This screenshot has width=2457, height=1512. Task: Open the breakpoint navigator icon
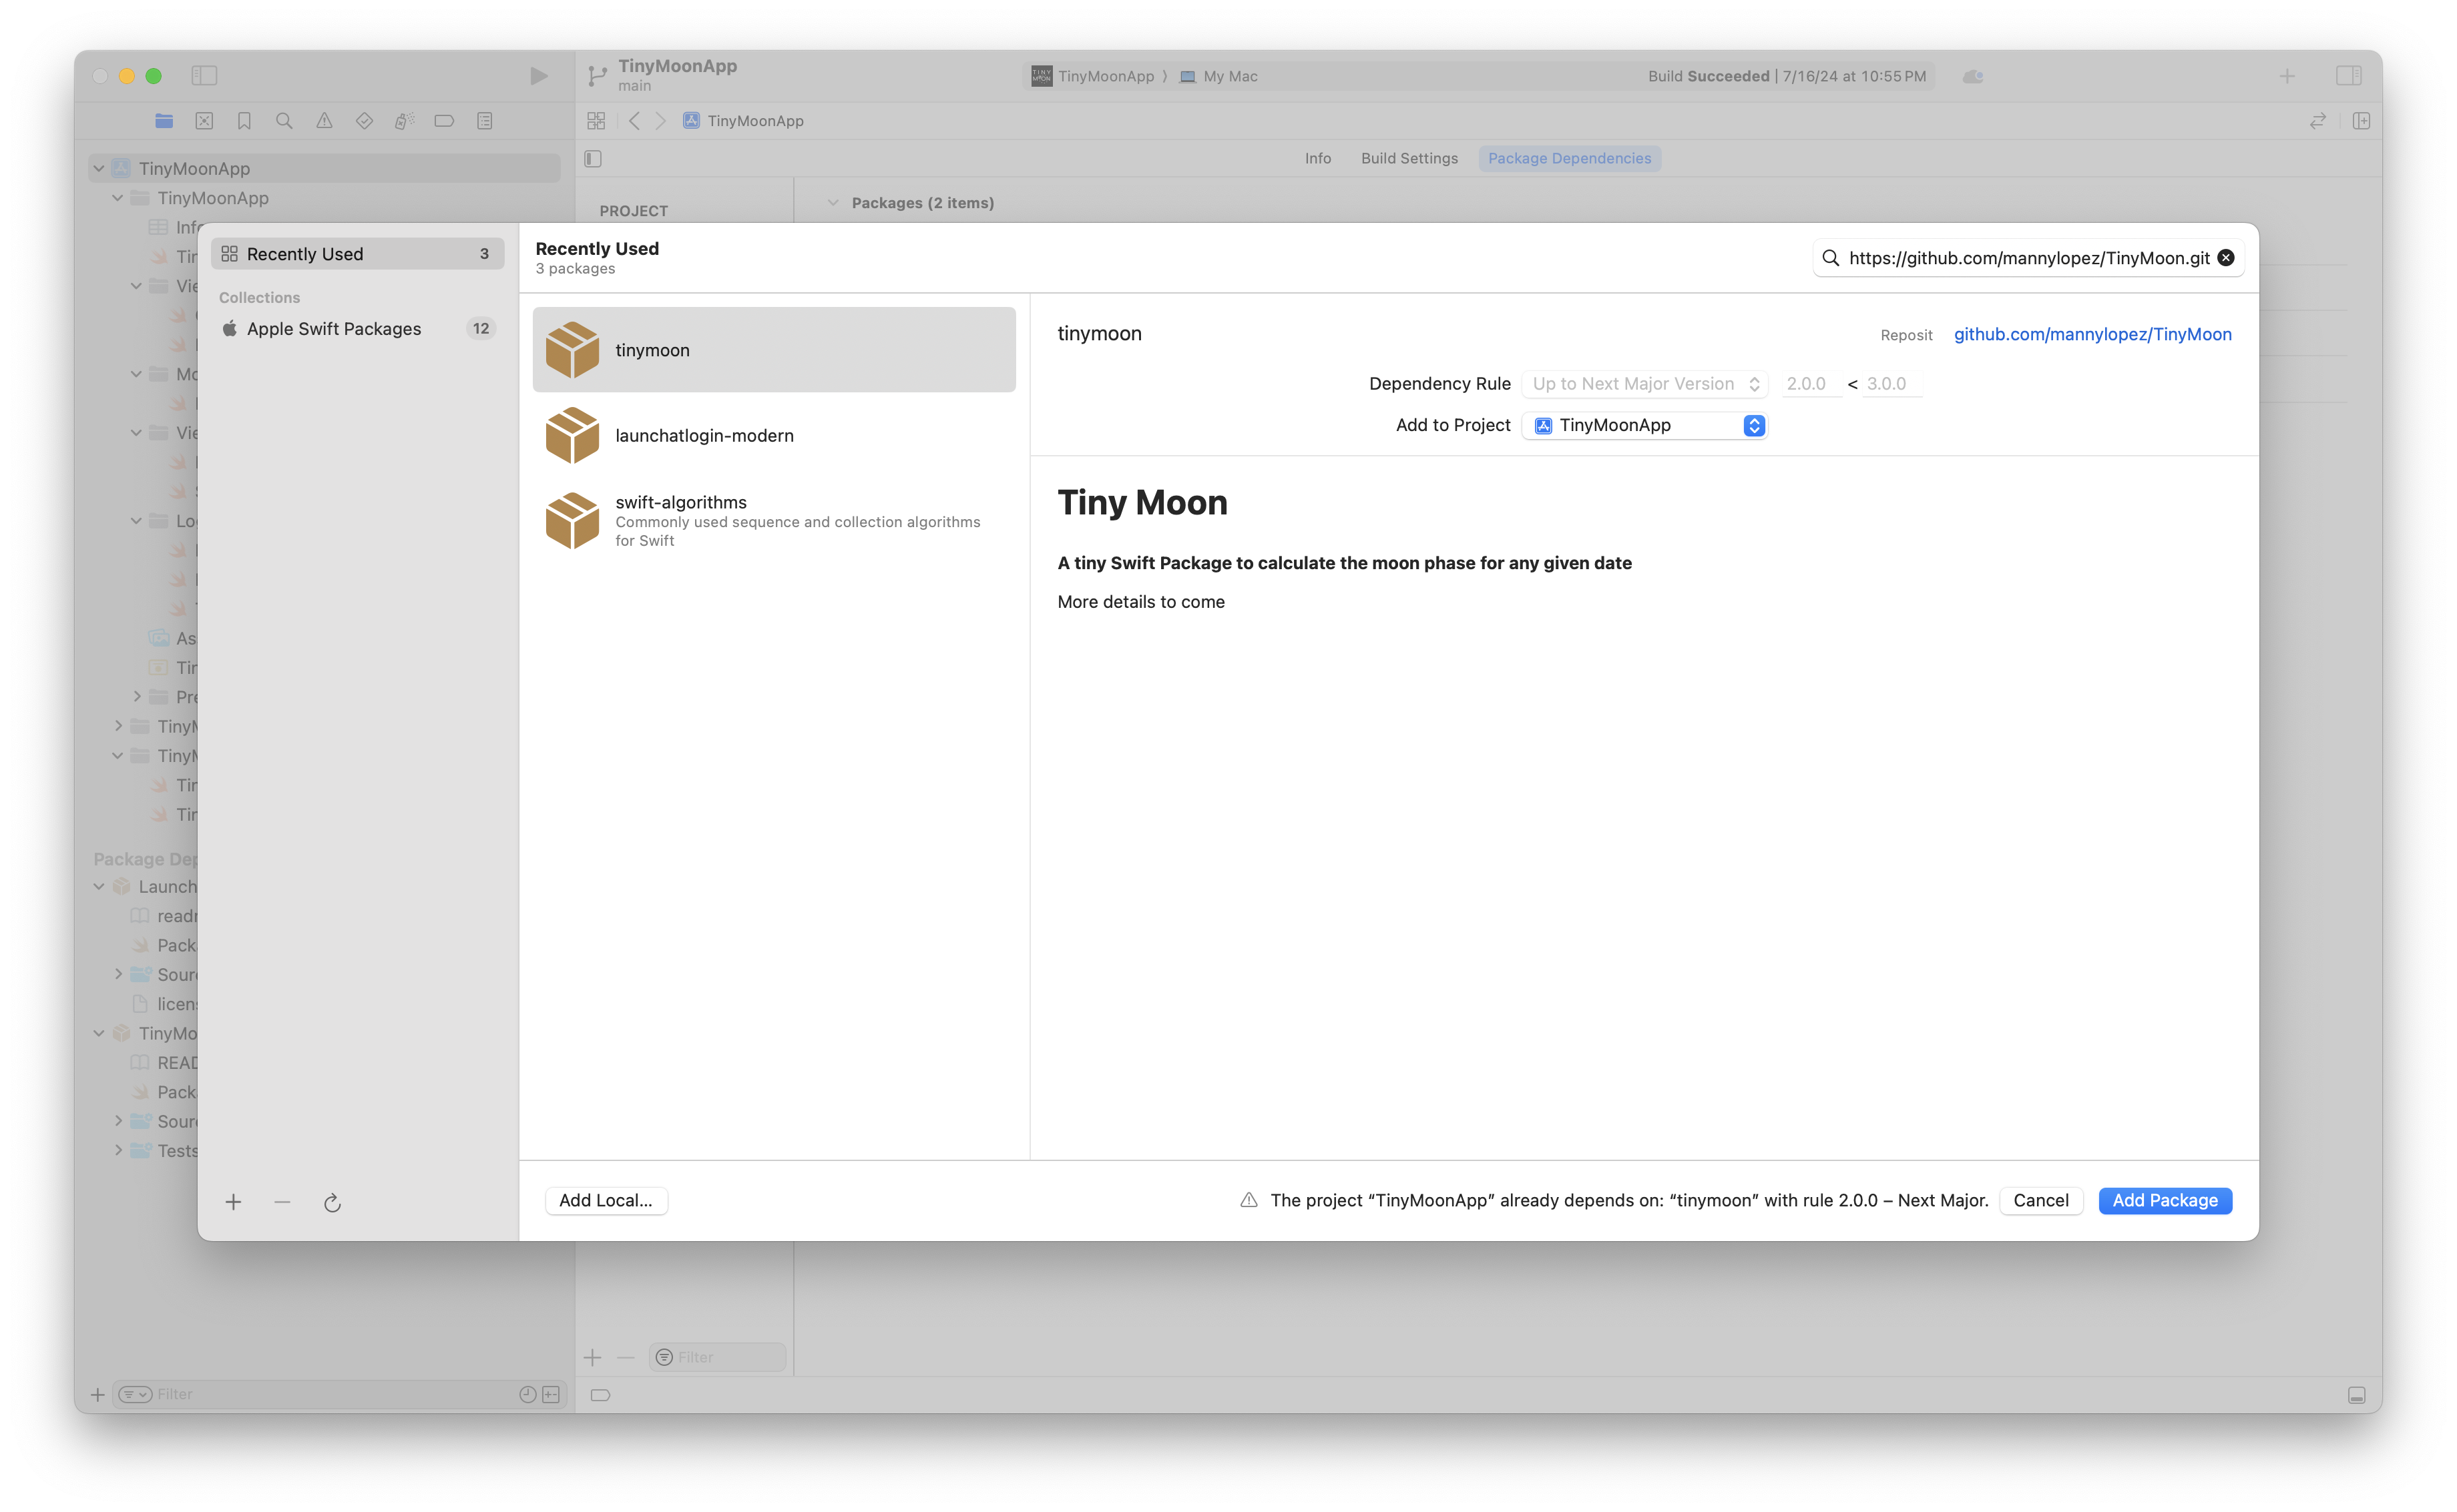[x=444, y=121]
